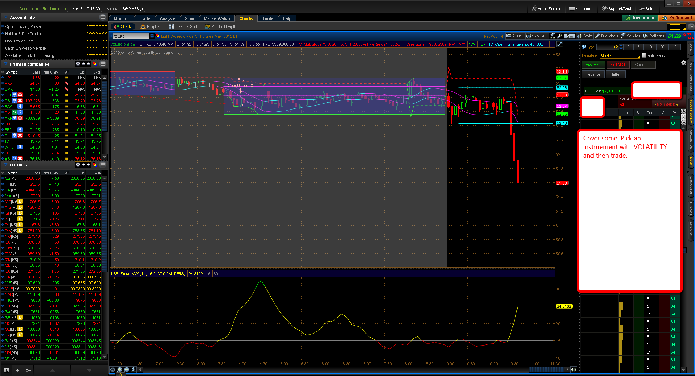
Task: Collapse the Account Info section
Action: point(6,17)
